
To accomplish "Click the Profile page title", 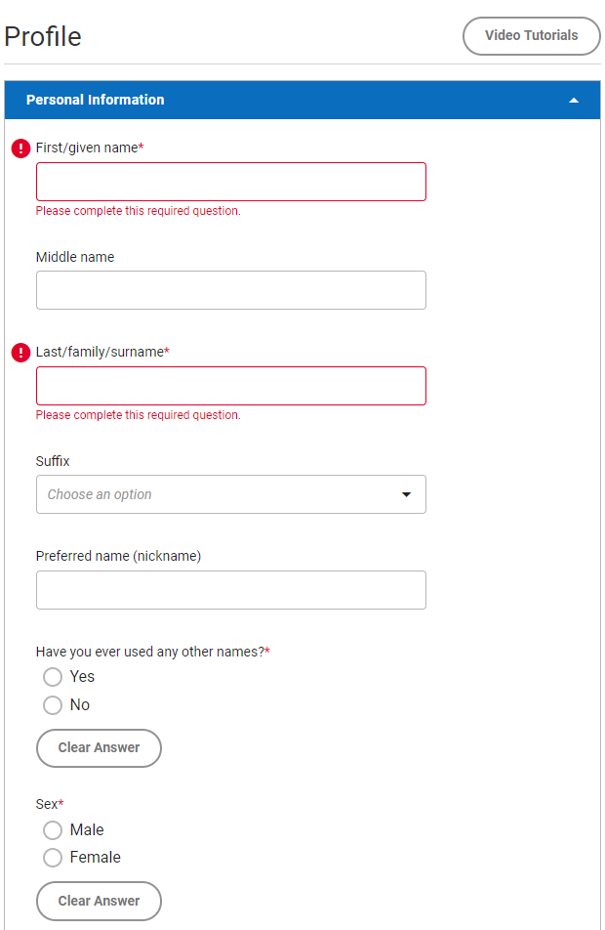I will pyautogui.click(x=43, y=36).
